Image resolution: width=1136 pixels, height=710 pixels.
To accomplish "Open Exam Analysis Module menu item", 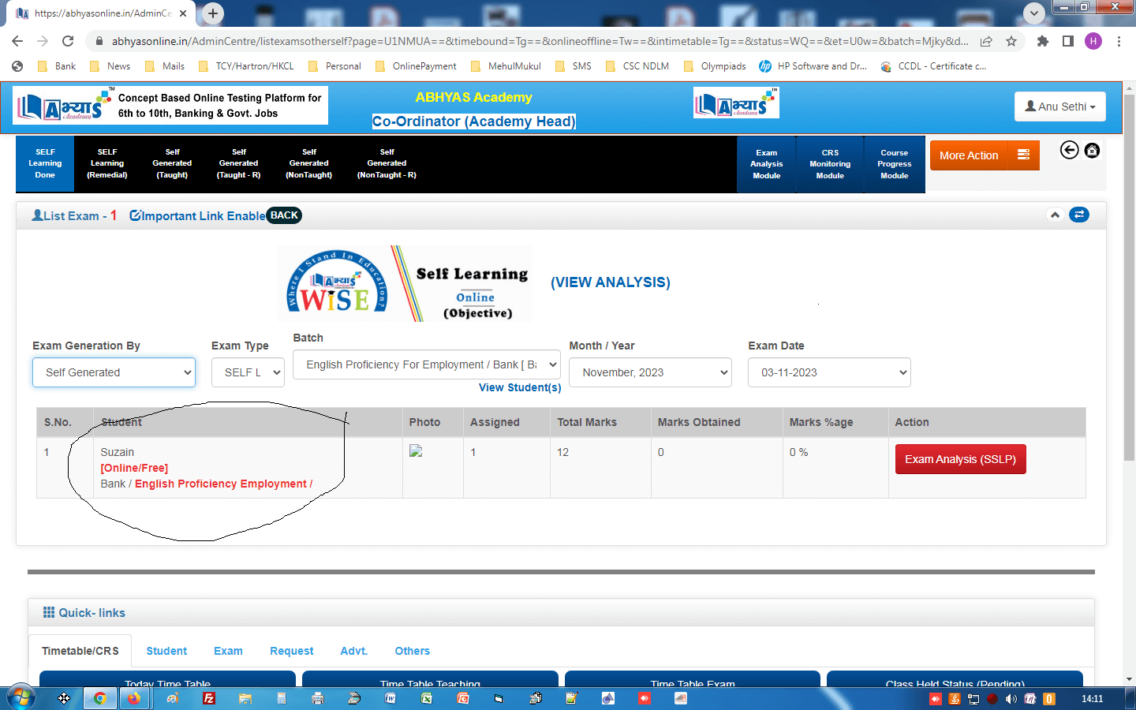I will click(x=766, y=164).
